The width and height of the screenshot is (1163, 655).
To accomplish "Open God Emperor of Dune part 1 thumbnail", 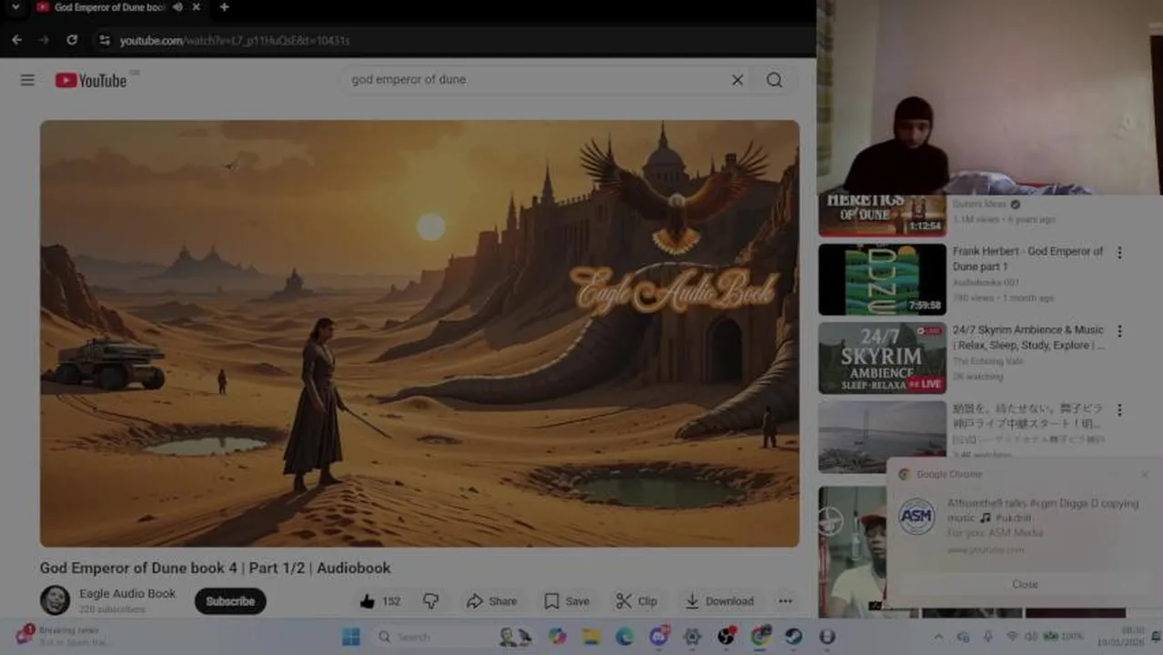I will [882, 279].
